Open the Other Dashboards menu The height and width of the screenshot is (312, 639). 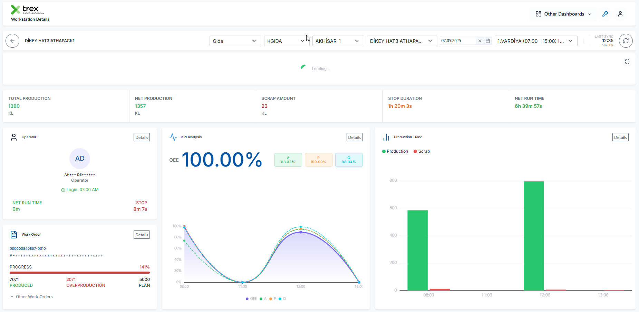pyautogui.click(x=563, y=14)
